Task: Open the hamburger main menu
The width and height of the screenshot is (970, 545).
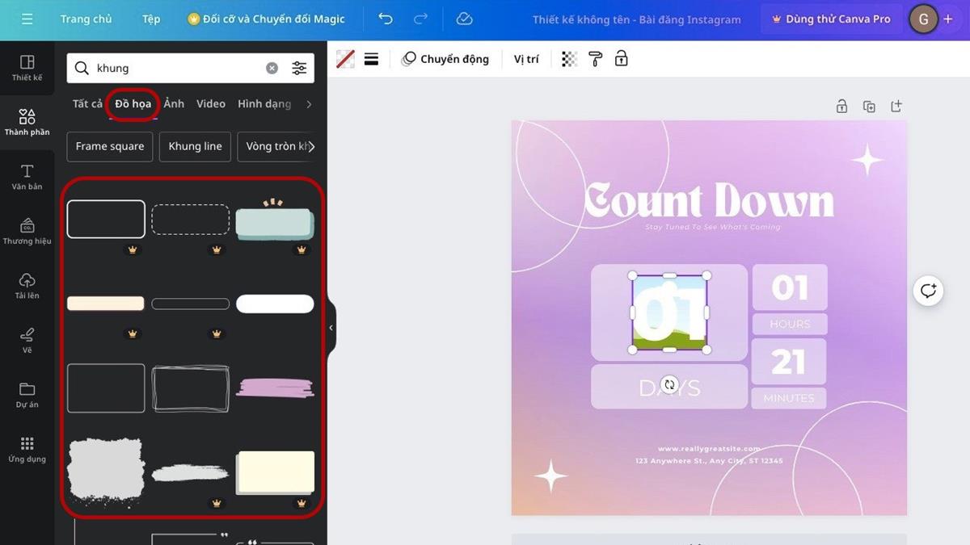Action: (x=27, y=19)
